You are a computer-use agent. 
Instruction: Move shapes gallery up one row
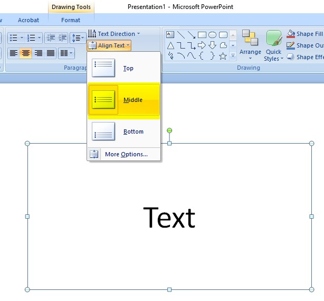pos(233,35)
